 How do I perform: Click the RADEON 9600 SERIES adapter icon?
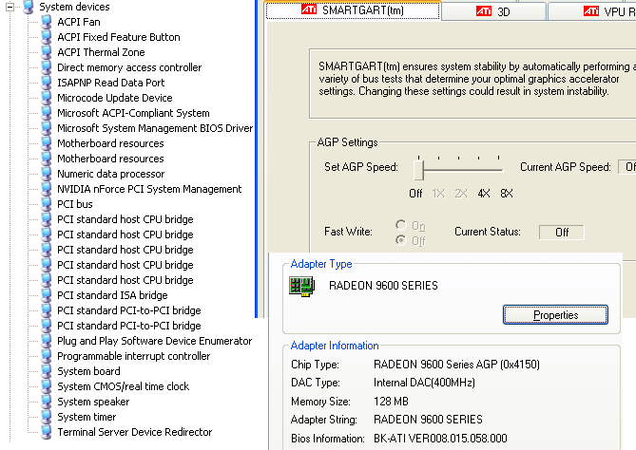click(302, 285)
